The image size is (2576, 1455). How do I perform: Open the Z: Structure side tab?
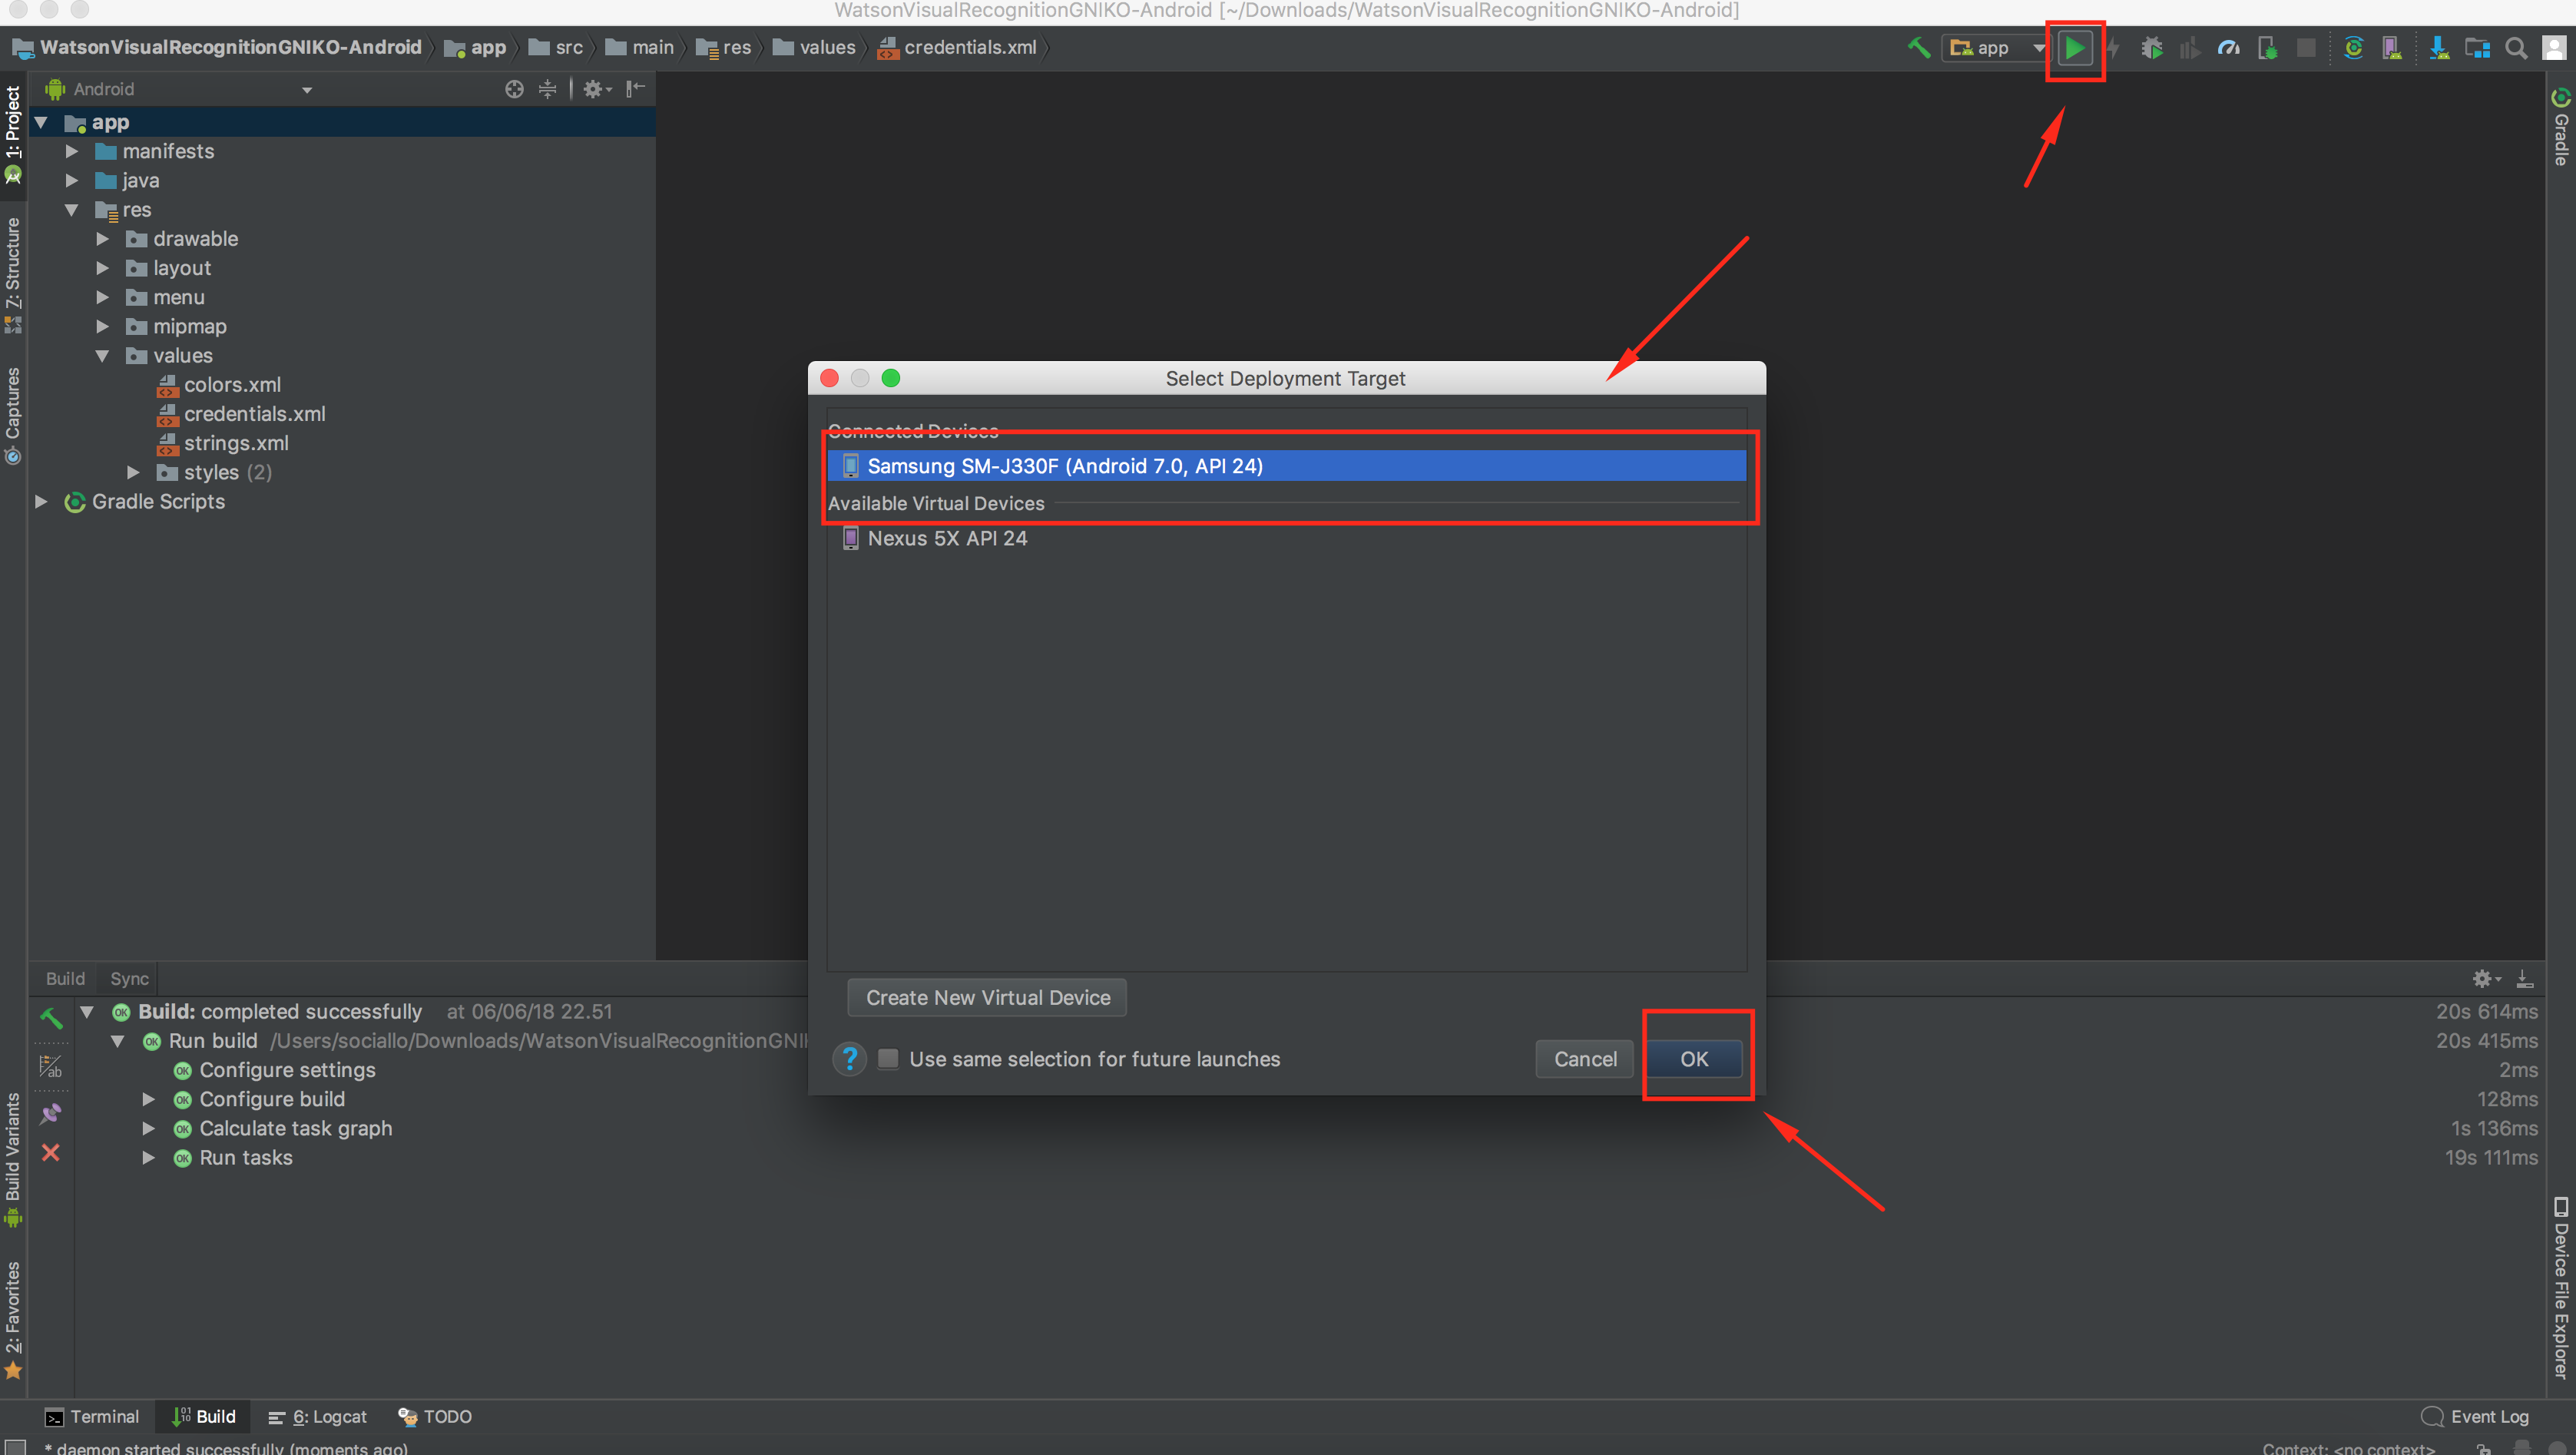coord(13,274)
